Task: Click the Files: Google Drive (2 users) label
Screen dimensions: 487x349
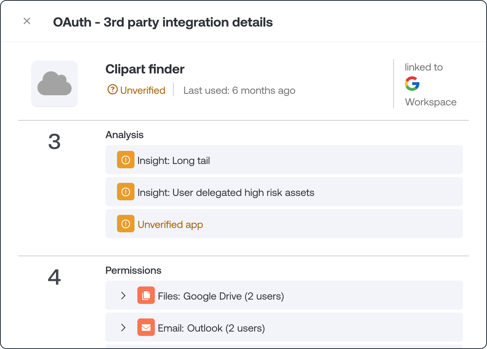Action: click(x=221, y=296)
